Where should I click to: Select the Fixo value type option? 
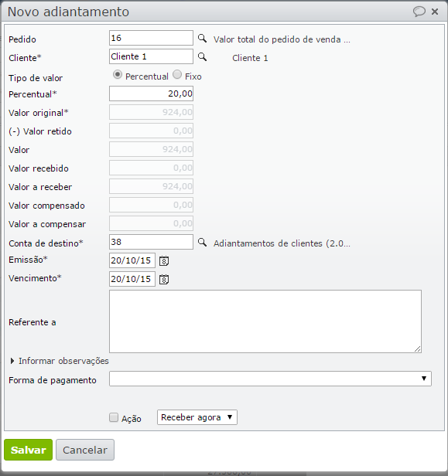point(177,75)
